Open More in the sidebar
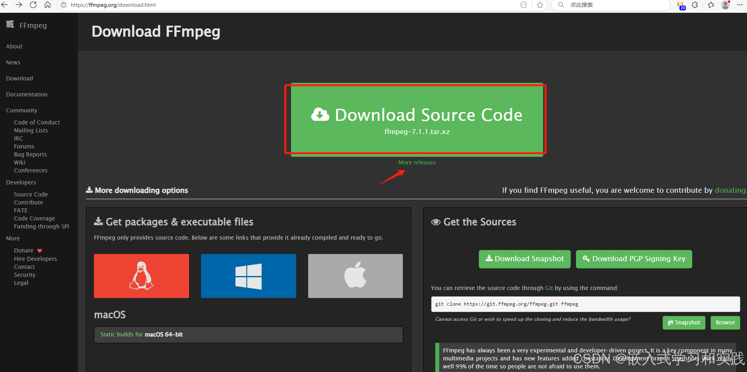This screenshot has width=747, height=372. (13, 238)
